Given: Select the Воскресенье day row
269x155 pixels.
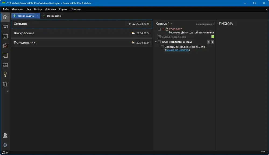Looking at the screenshot, I should 82,33.
